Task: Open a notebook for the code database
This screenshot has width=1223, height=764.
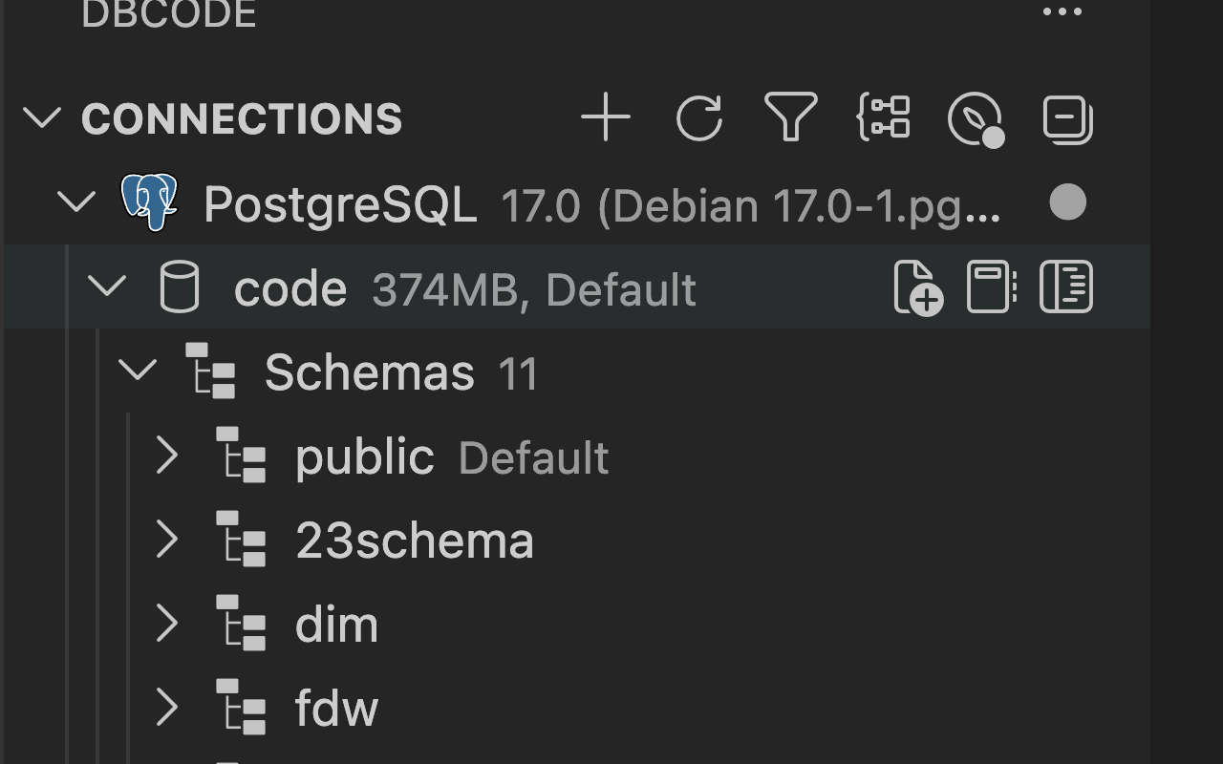Action: pyautogui.click(x=992, y=286)
